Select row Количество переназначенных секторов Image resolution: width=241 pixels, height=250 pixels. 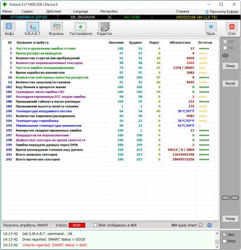click(x=110, y=63)
